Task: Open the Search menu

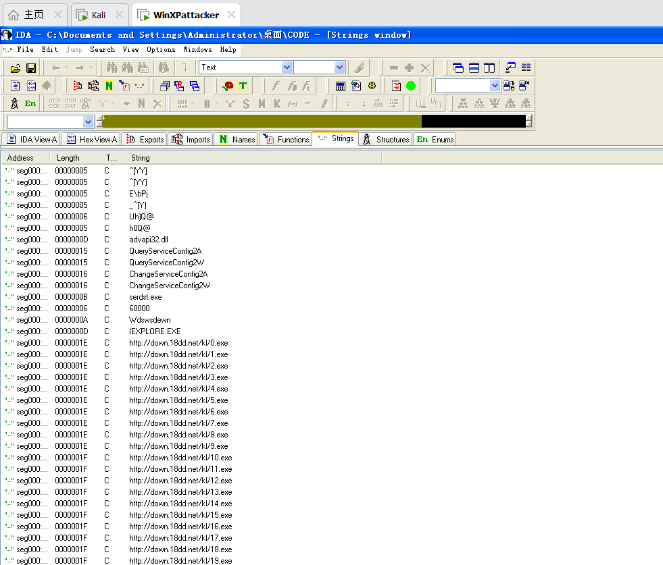Action: pos(102,49)
